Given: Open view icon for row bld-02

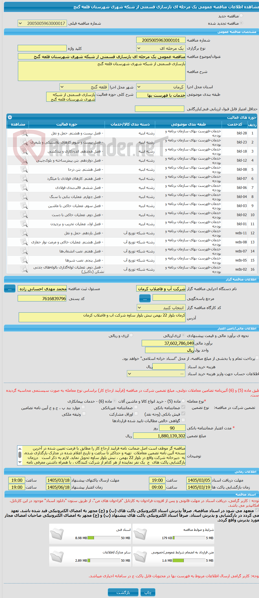Looking at the screenshot, I should click(24, 215).
